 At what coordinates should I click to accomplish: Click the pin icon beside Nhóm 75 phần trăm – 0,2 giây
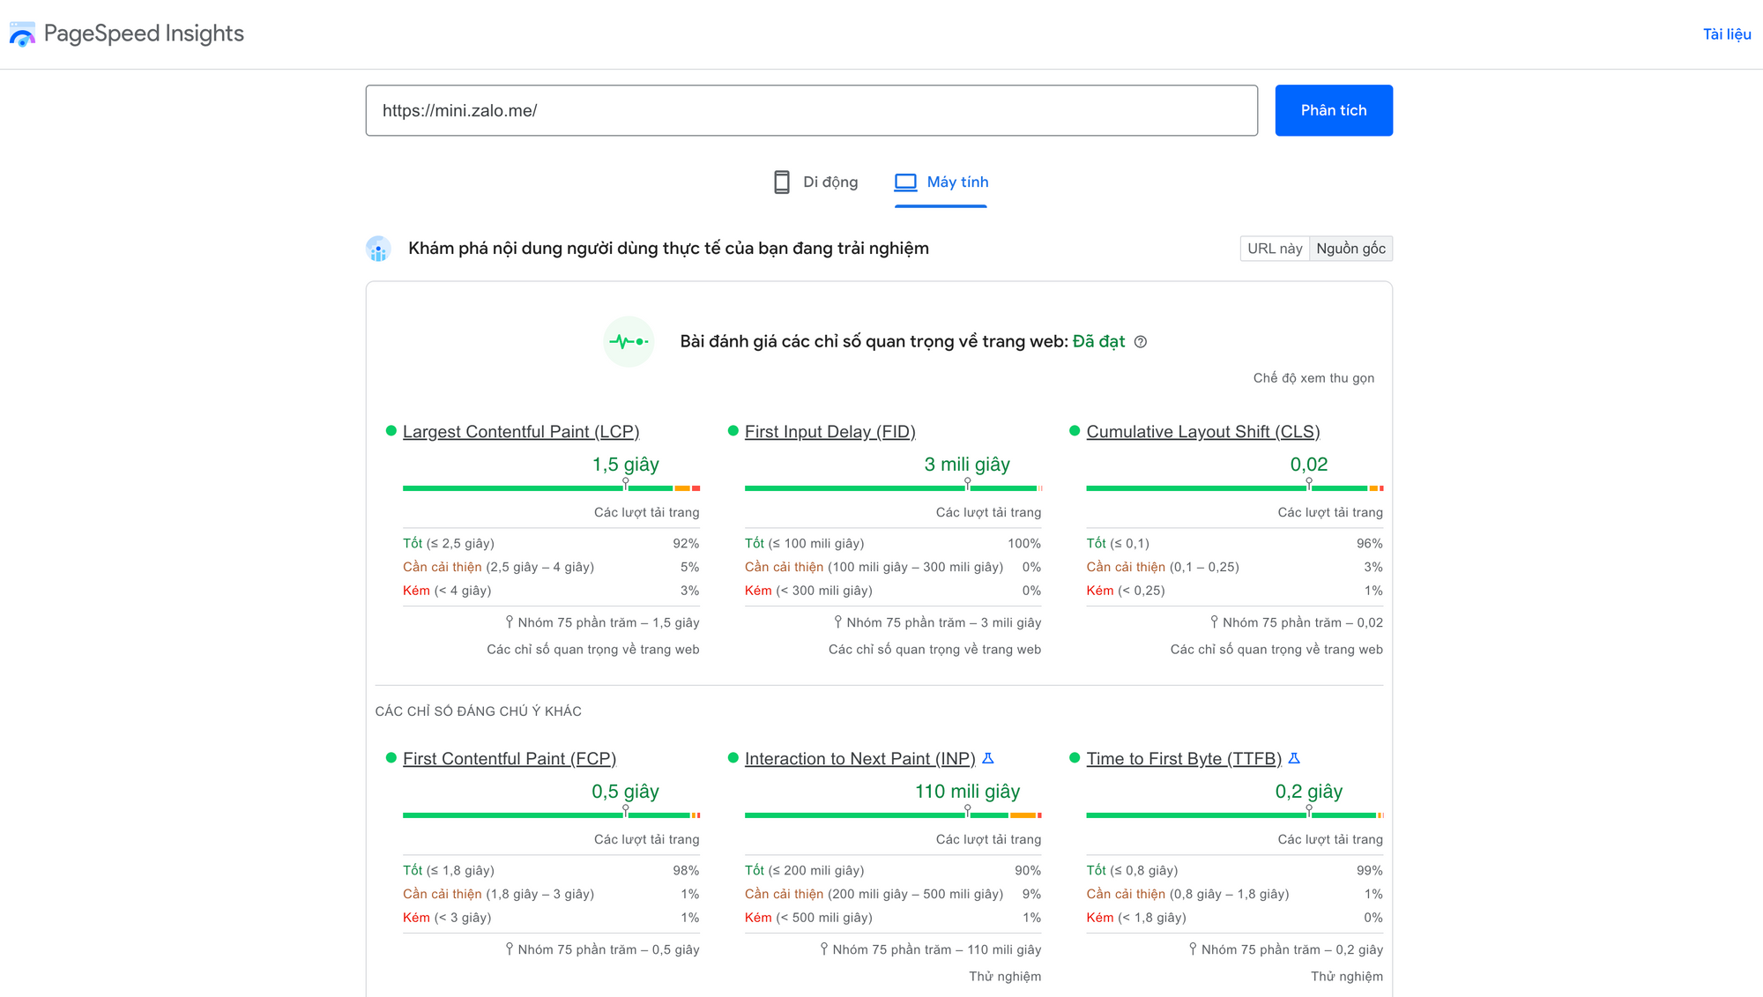[1193, 949]
